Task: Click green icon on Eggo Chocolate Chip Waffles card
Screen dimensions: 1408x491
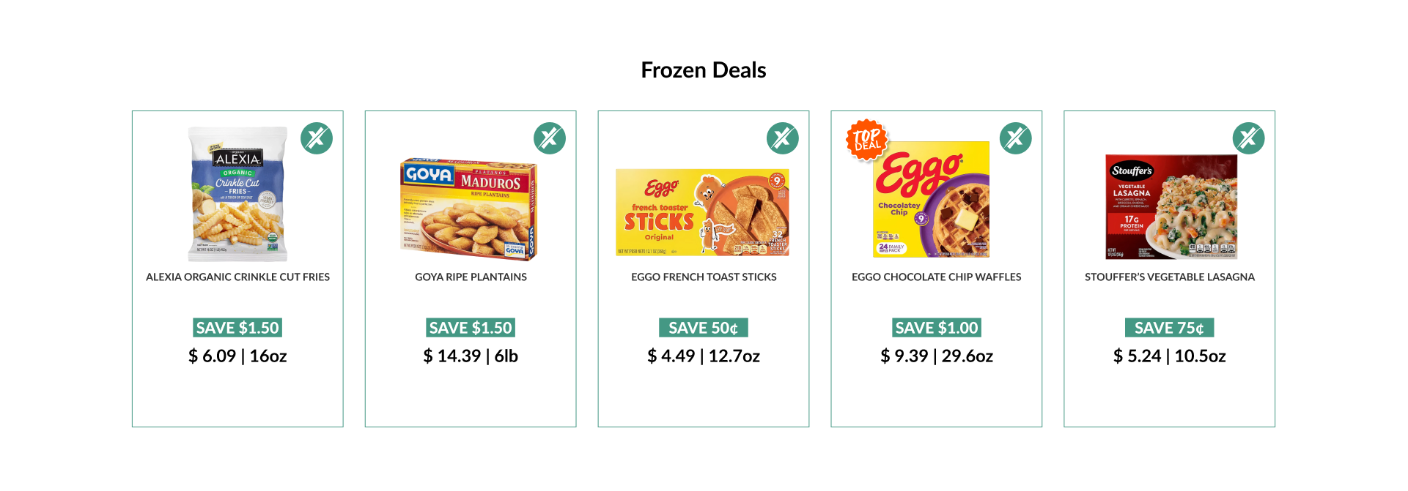Action: (x=1016, y=138)
